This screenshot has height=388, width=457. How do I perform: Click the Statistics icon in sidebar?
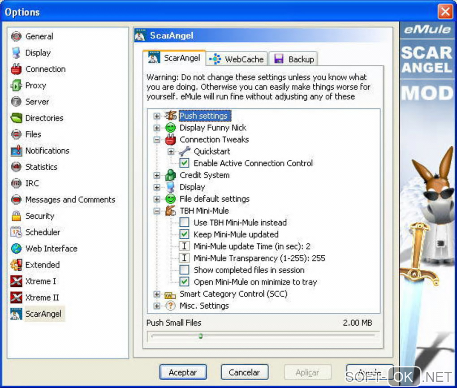point(16,167)
